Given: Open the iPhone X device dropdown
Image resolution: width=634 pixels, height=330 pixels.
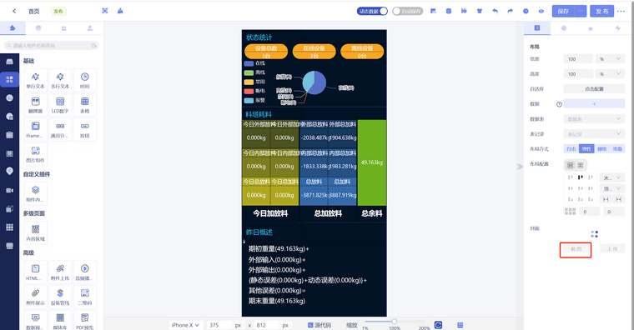Looking at the screenshot, I should [x=185, y=325].
